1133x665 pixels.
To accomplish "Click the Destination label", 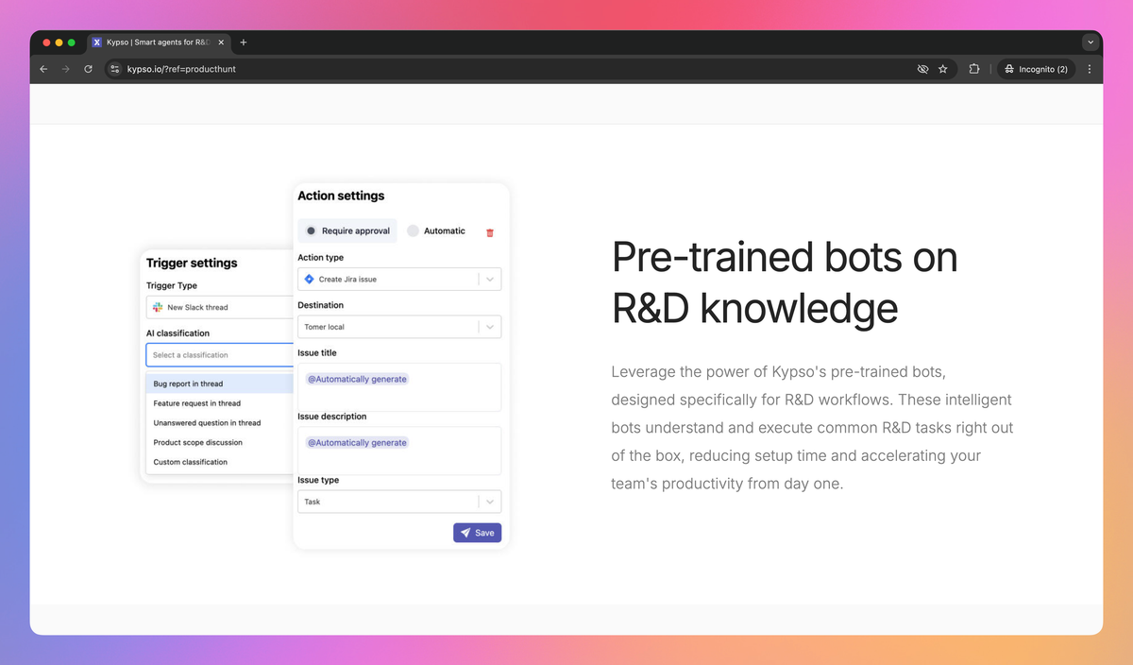I will tap(321, 305).
